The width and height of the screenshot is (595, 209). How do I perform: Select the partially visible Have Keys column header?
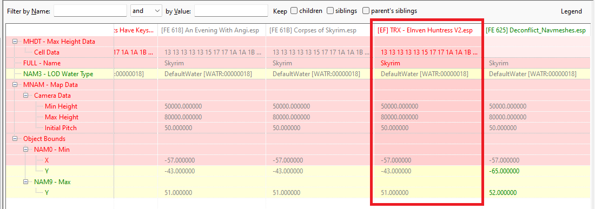point(136,30)
